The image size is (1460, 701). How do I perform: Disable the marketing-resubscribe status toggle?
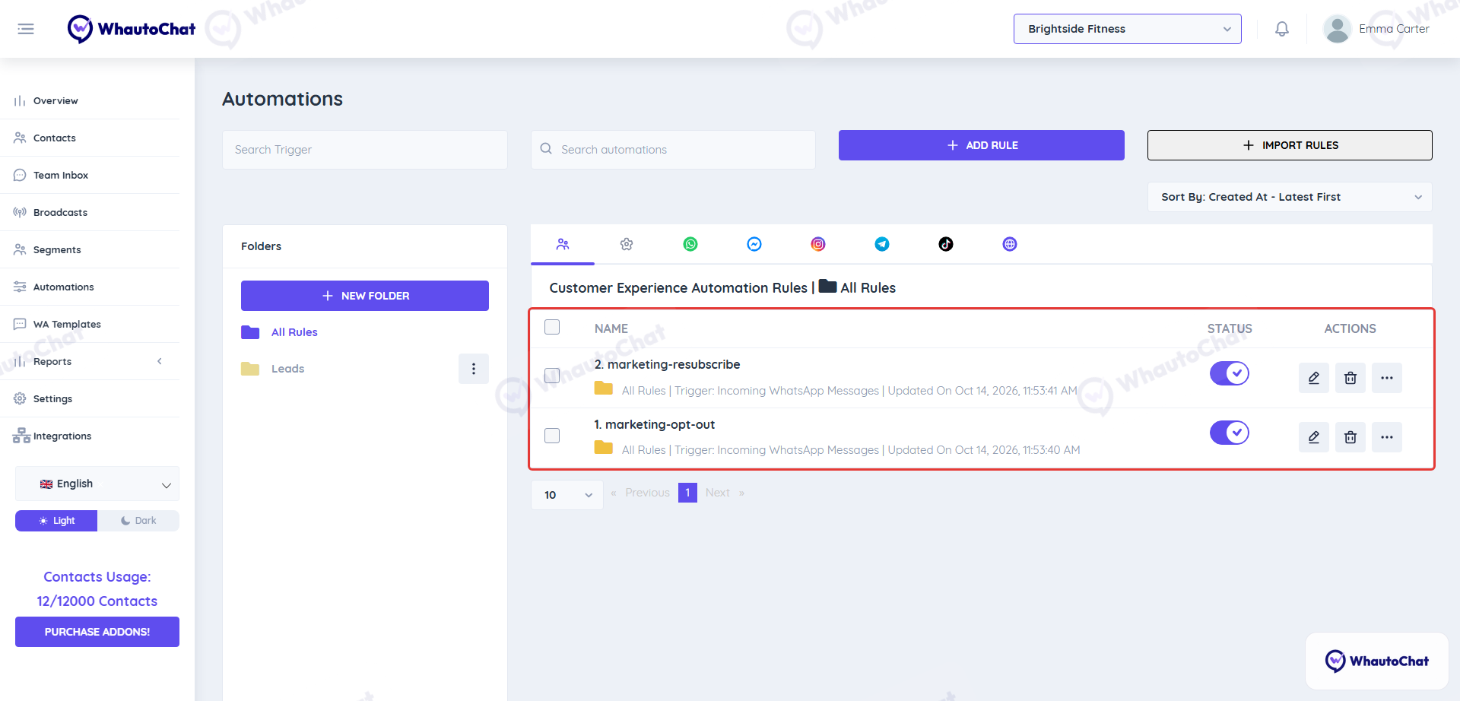pyautogui.click(x=1230, y=373)
